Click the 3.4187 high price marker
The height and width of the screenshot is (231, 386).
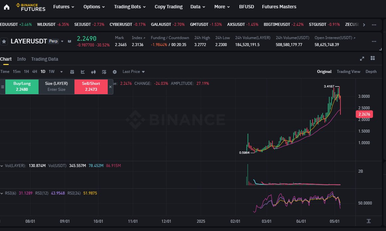(329, 87)
